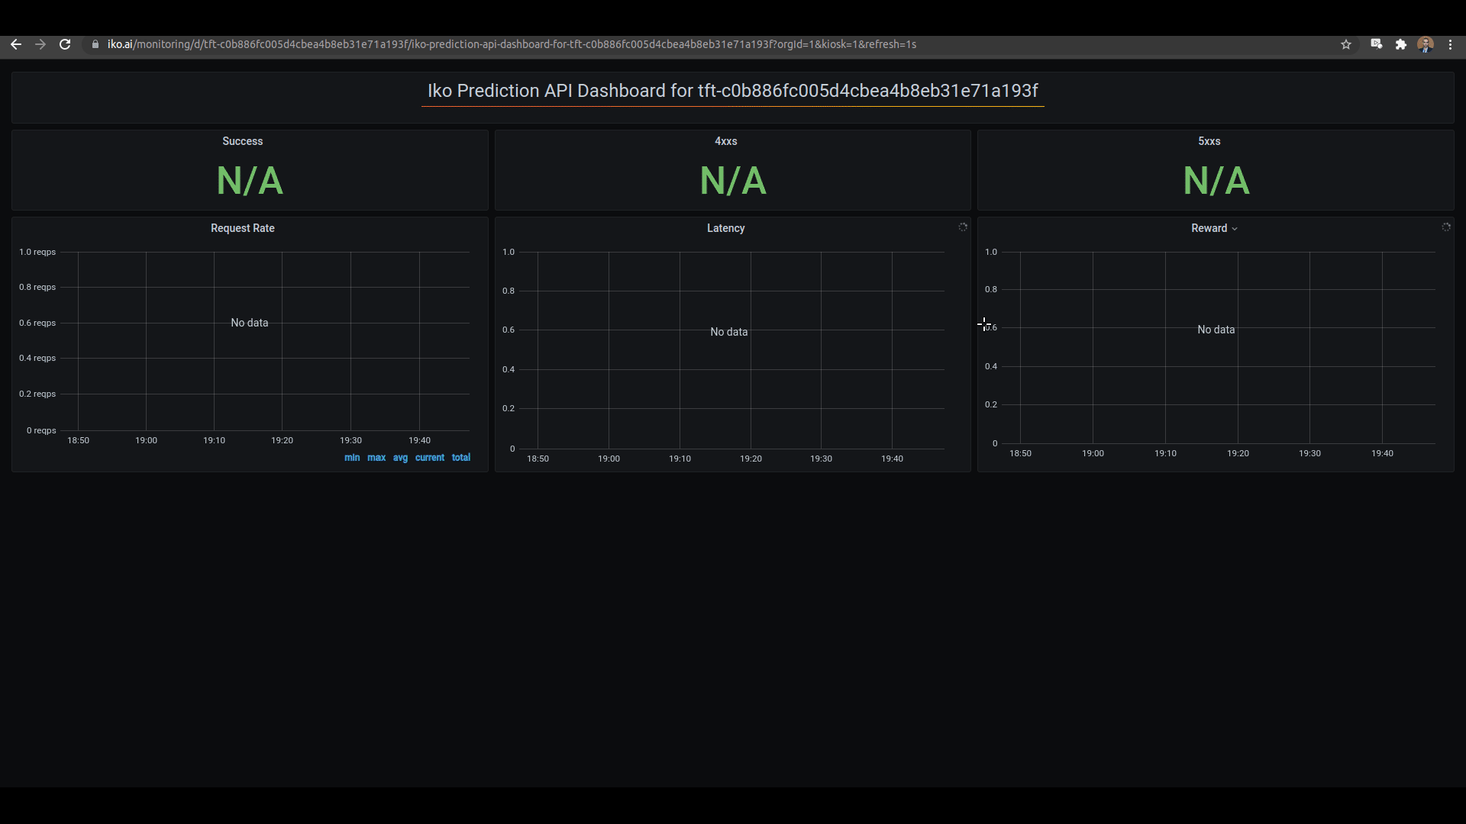
Task: Click the Iko Prediction API Dashboard title
Action: coord(732,91)
